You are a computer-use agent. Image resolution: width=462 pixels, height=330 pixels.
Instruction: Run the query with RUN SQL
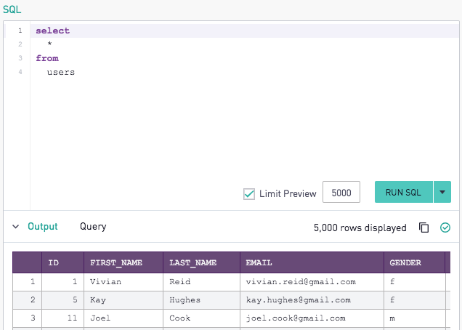pyautogui.click(x=403, y=192)
